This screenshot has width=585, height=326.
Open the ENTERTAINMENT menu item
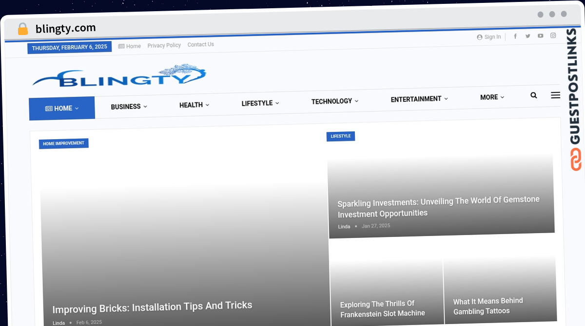click(419, 99)
